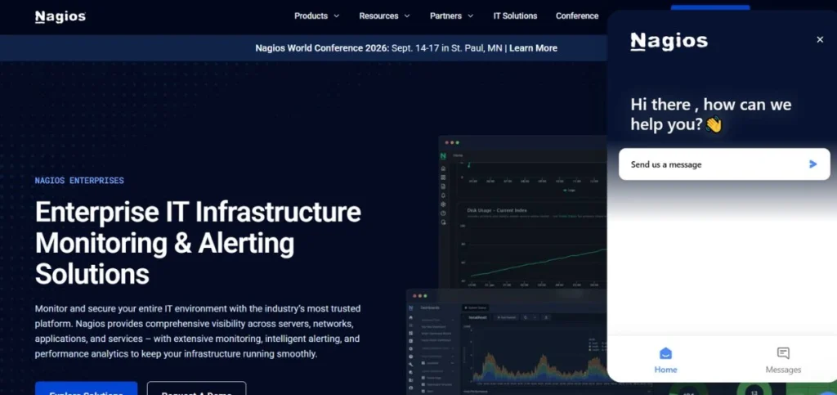Image resolution: width=837 pixels, height=395 pixels.
Task: Open the Conference page
Action: coord(577,16)
